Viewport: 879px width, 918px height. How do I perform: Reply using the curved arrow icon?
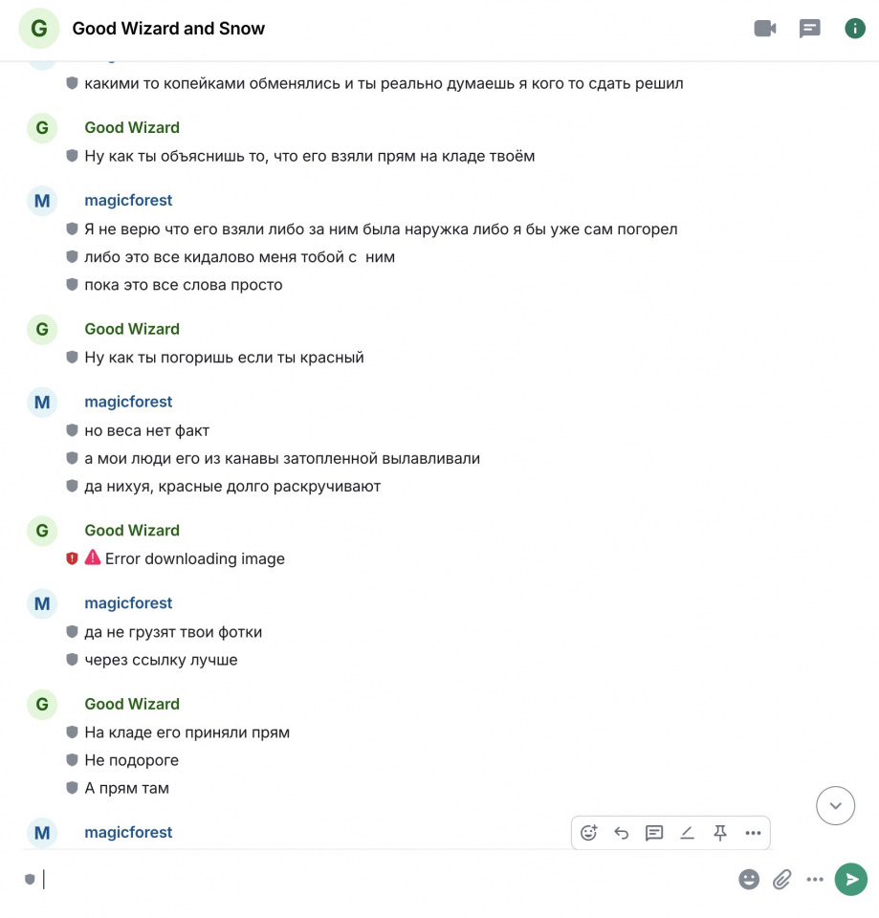[x=622, y=833]
